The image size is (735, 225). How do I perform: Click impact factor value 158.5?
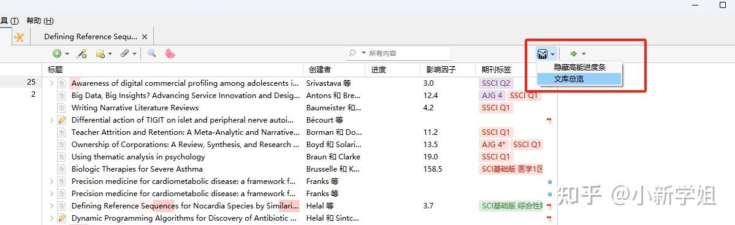click(x=432, y=169)
